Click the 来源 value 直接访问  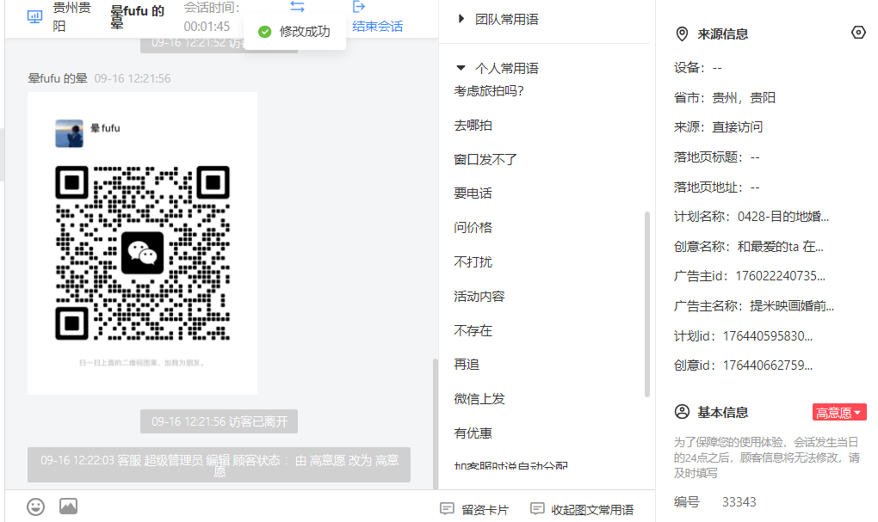tap(737, 127)
